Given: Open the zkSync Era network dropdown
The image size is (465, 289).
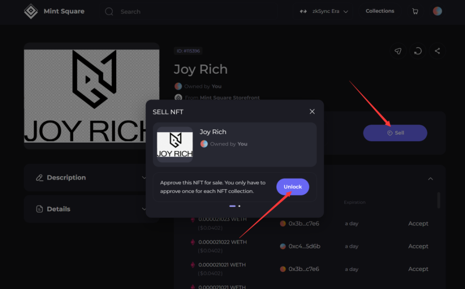Looking at the screenshot, I should (323, 11).
